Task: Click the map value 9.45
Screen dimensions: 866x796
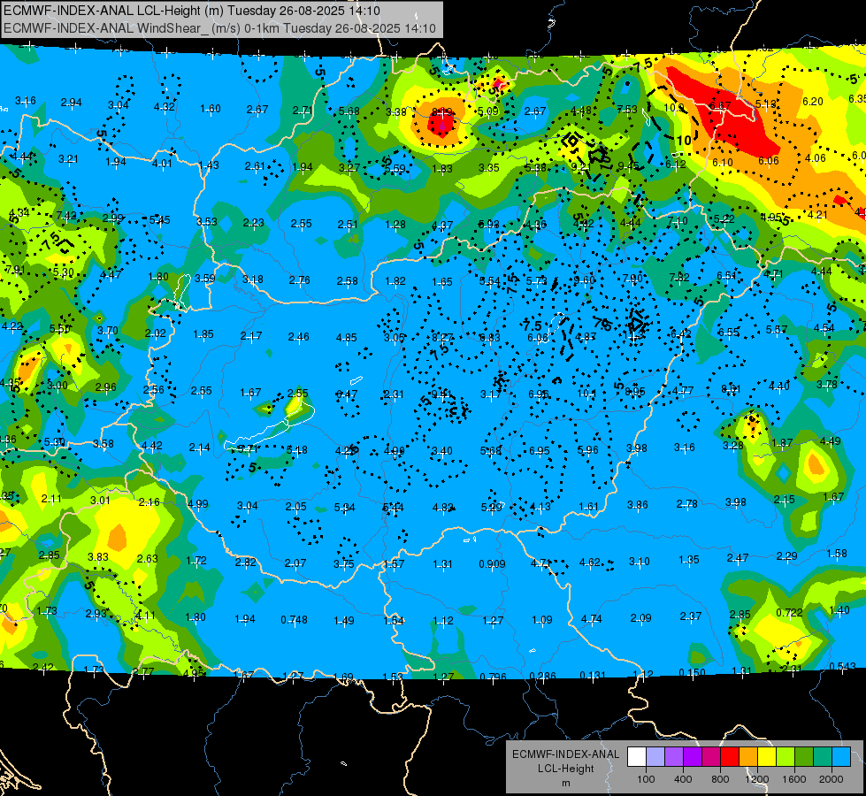Action: click(x=629, y=165)
